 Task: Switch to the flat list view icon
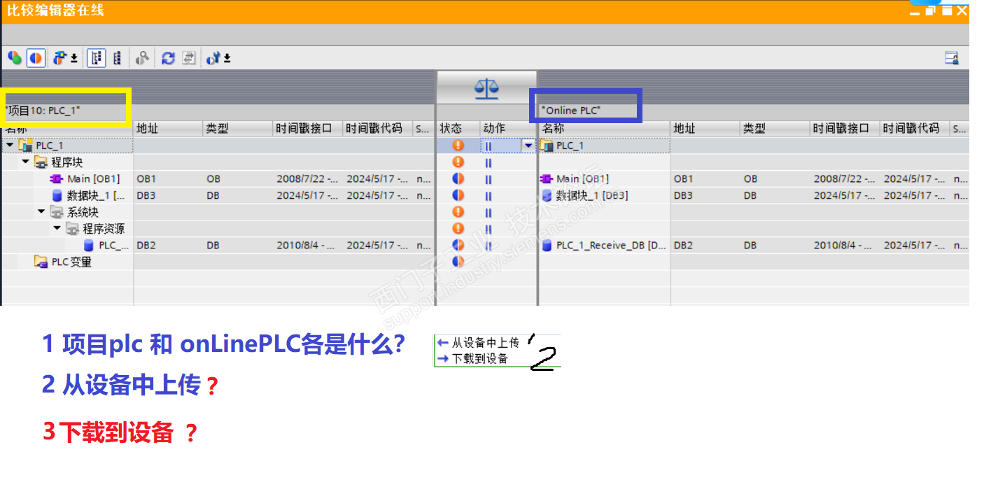pyautogui.click(x=117, y=58)
